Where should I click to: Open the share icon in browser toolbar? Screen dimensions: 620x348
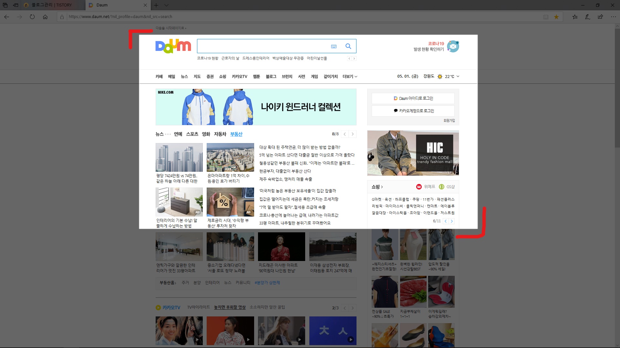tap(600, 17)
